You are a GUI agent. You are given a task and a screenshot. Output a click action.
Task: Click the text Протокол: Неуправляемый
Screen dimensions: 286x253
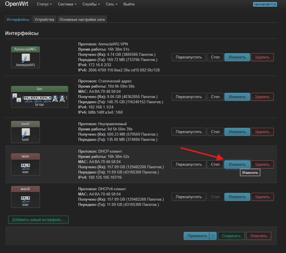(x=102, y=124)
